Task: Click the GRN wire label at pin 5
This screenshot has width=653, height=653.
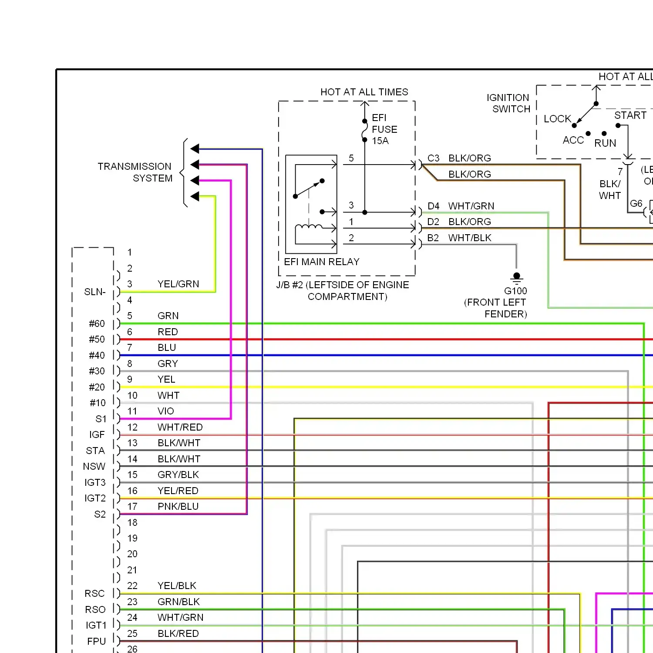Action: pyautogui.click(x=168, y=316)
